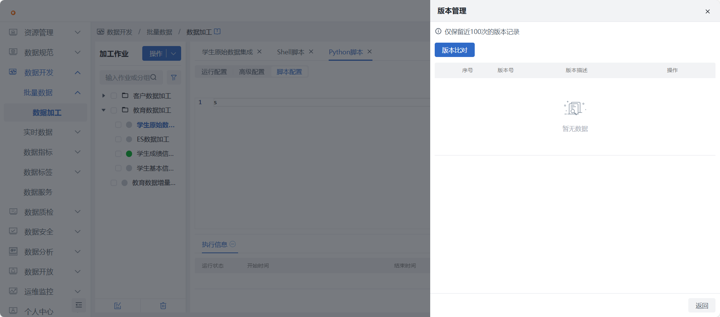Click the trash delete icon at panel bottom
720x317 pixels.
click(x=163, y=306)
